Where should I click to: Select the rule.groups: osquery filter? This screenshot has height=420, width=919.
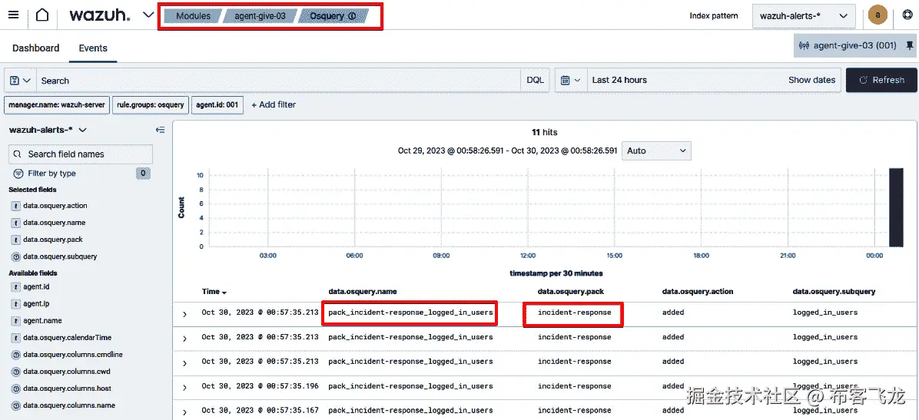tap(149, 105)
